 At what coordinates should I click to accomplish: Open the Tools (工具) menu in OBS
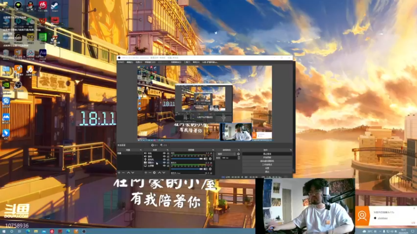187,62
